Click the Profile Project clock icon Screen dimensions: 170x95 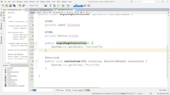click(x=68, y=6)
